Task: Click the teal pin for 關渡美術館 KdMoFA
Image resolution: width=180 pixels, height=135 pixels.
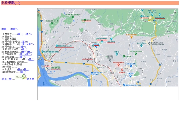Action: tap(57, 46)
